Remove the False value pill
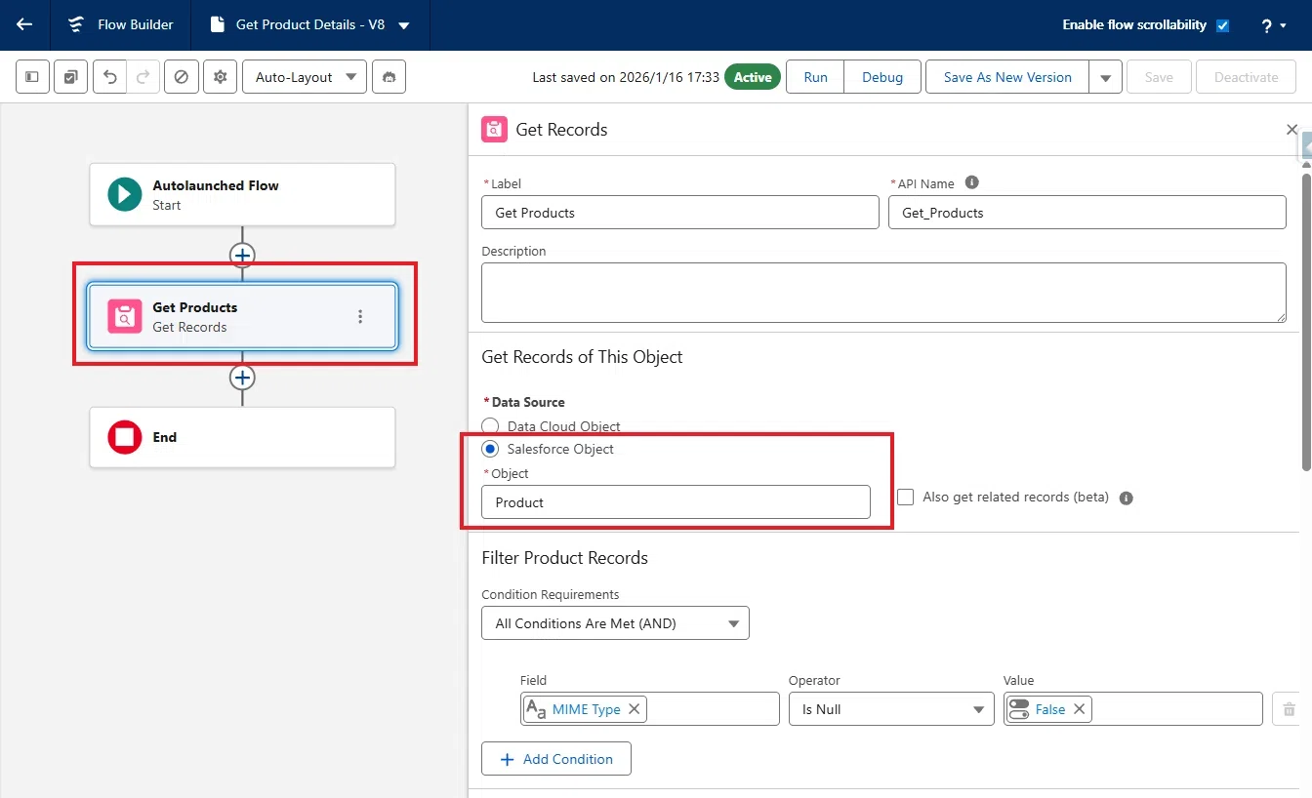The width and height of the screenshot is (1312, 798). tap(1079, 709)
